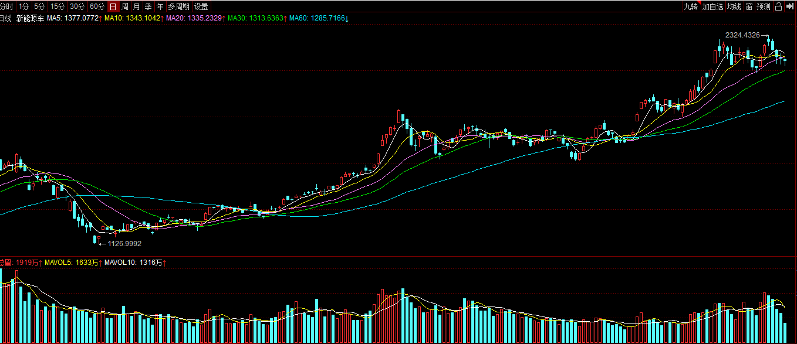This screenshot has height=344, width=797.
Task: Click the 窗 window button
Action: pyautogui.click(x=749, y=6)
